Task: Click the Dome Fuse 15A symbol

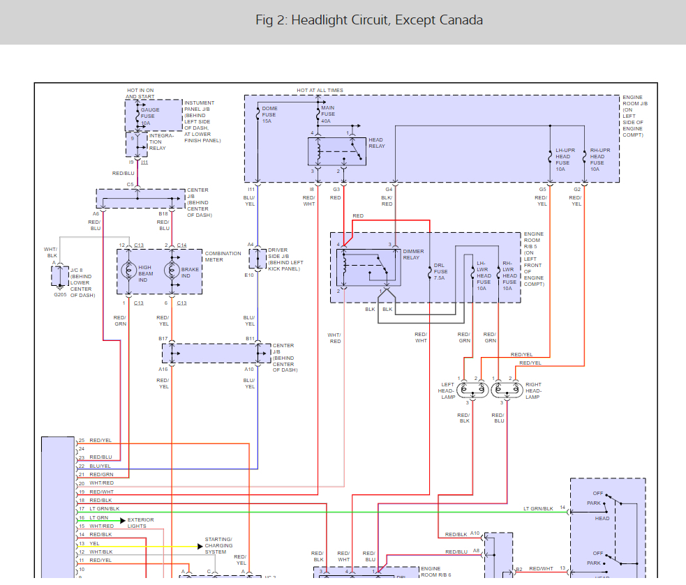Action: coord(258,114)
